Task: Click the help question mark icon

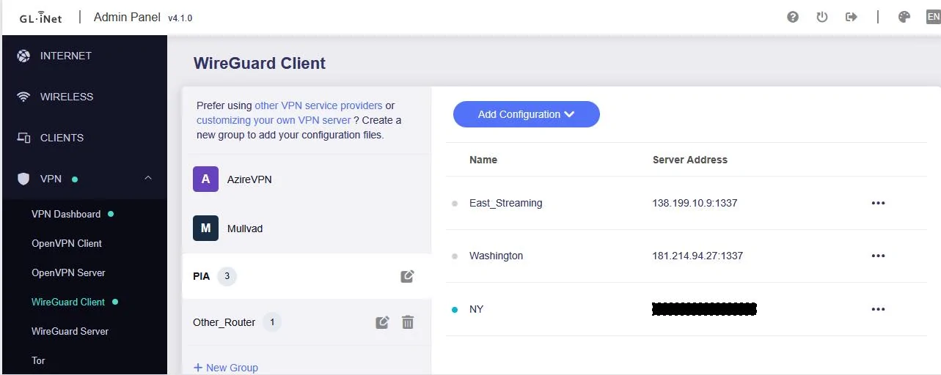Action: [x=793, y=17]
